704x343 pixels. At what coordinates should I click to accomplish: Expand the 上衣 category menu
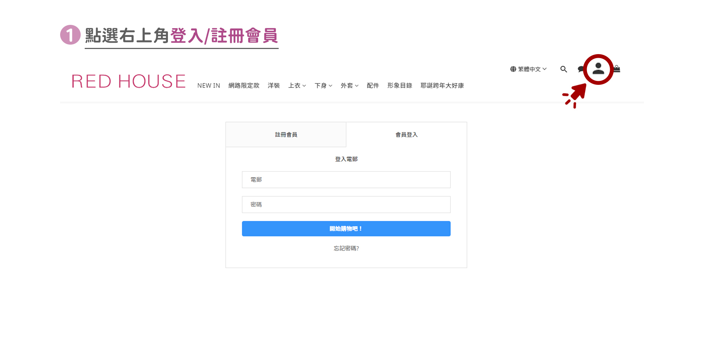(297, 86)
